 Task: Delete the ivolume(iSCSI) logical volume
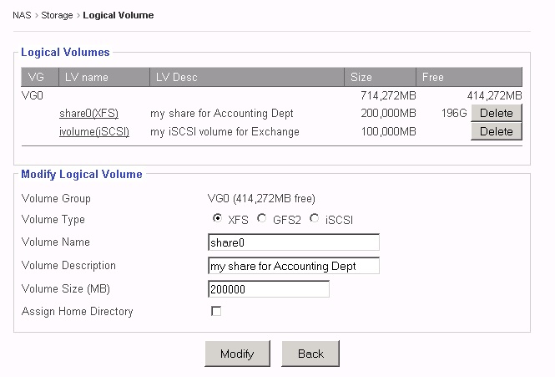coord(496,131)
